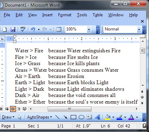Open the Tools menu

[82, 15]
